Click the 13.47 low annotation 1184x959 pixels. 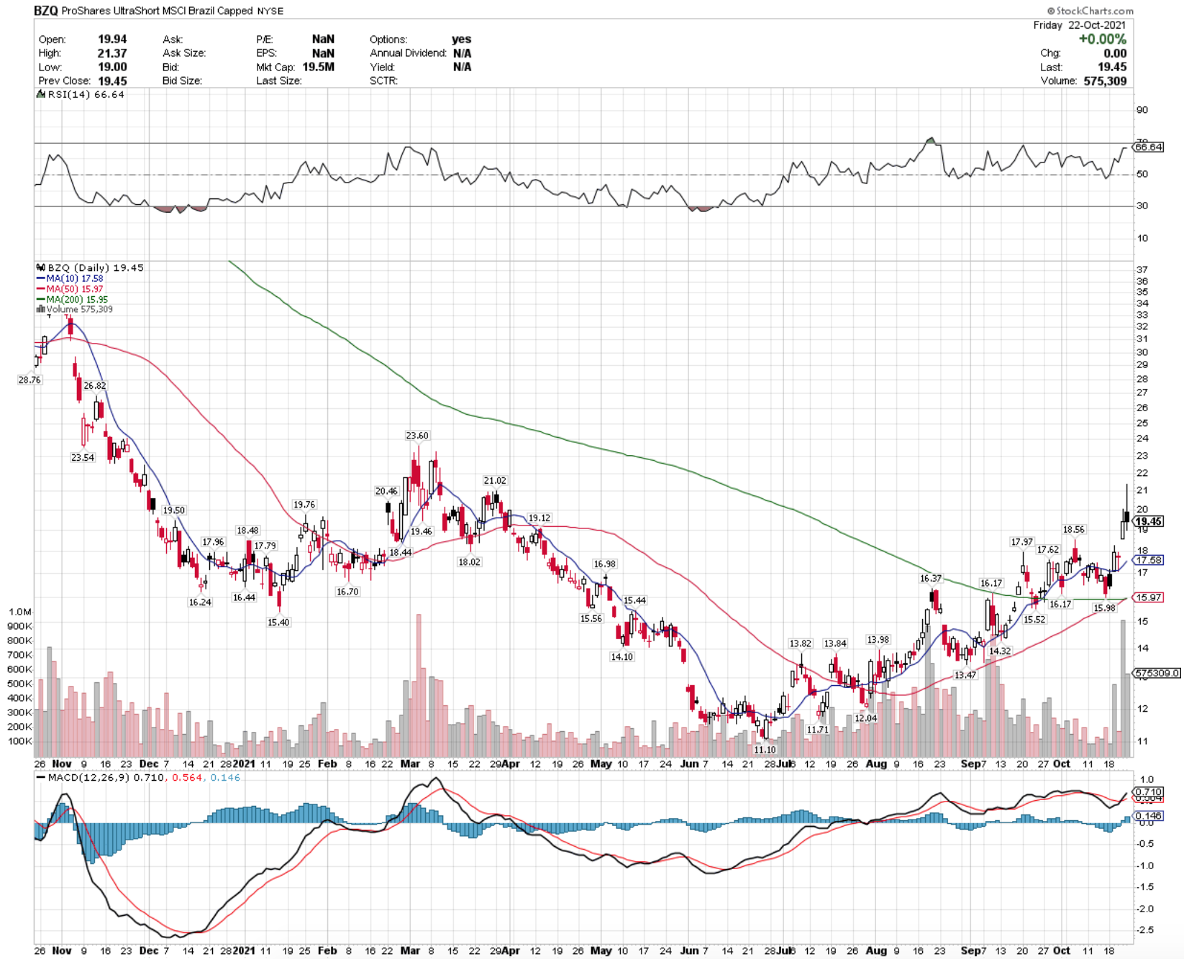[965, 676]
